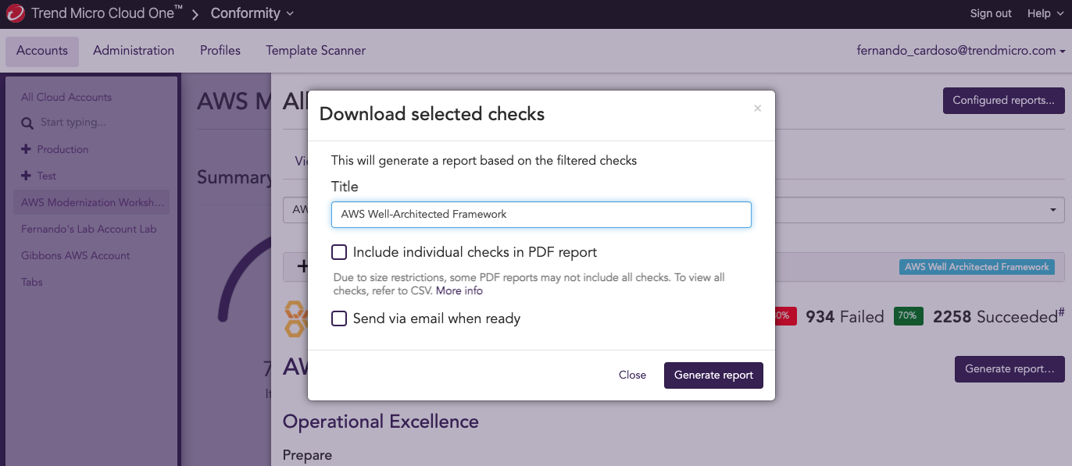This screenshot has width=1072, height=466.
Task: Close the dialog with the X icon
Action: click(757, 108)
